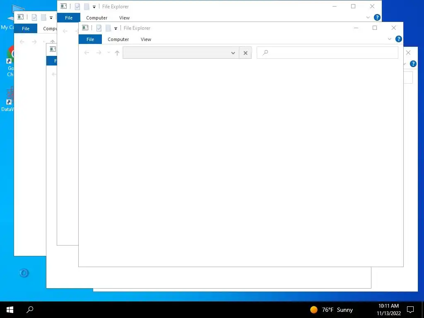Open the File tab in the upper rear window

tap(69, 17)
